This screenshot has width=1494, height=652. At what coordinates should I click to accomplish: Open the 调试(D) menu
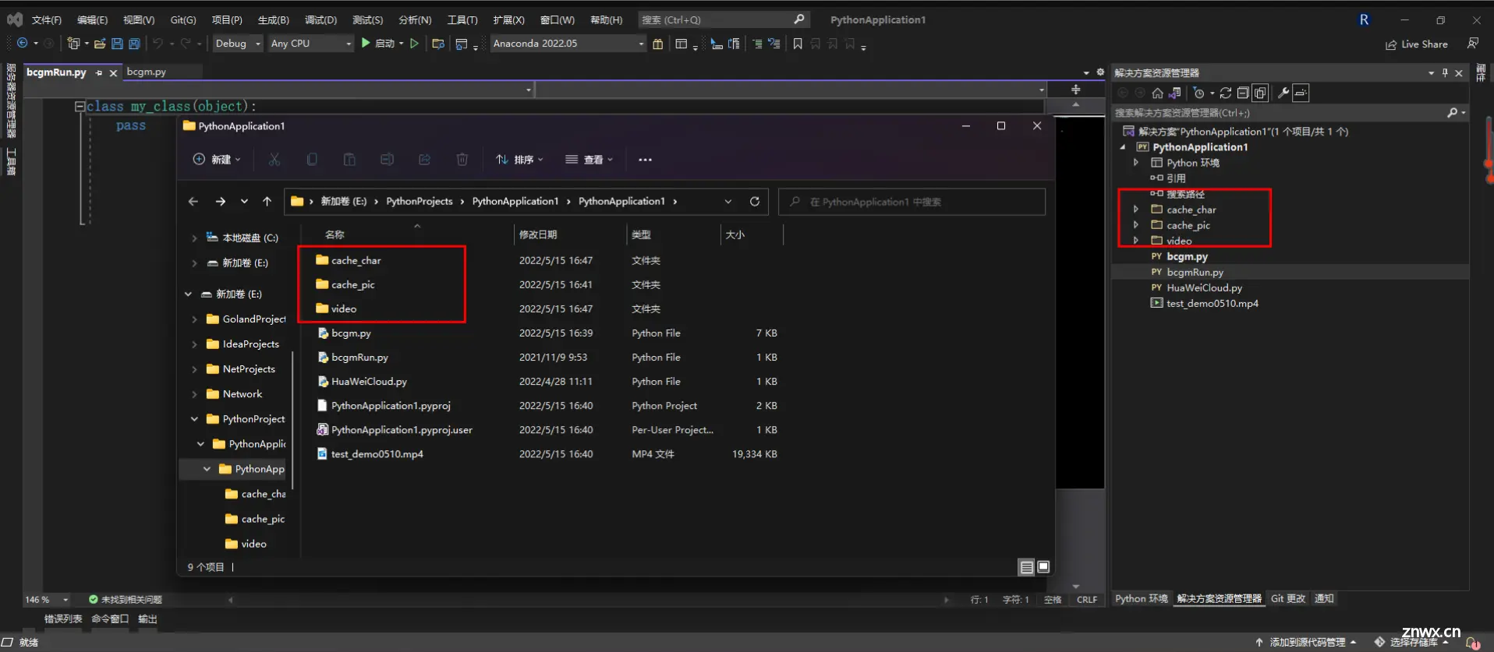(x=320, y=19)
